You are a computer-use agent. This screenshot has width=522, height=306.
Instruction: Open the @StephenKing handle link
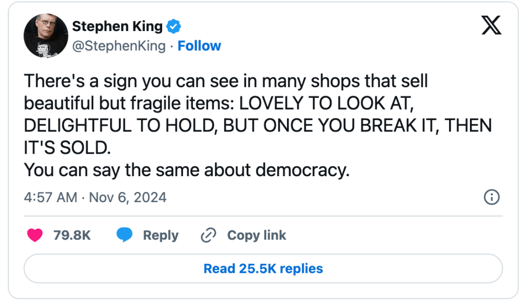119,46
